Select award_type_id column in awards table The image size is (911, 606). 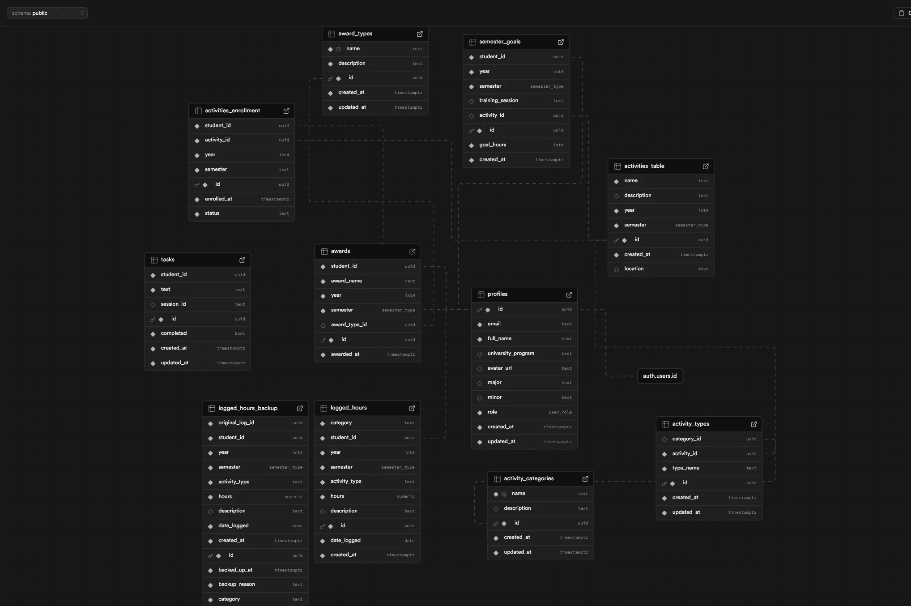(349, 325)
